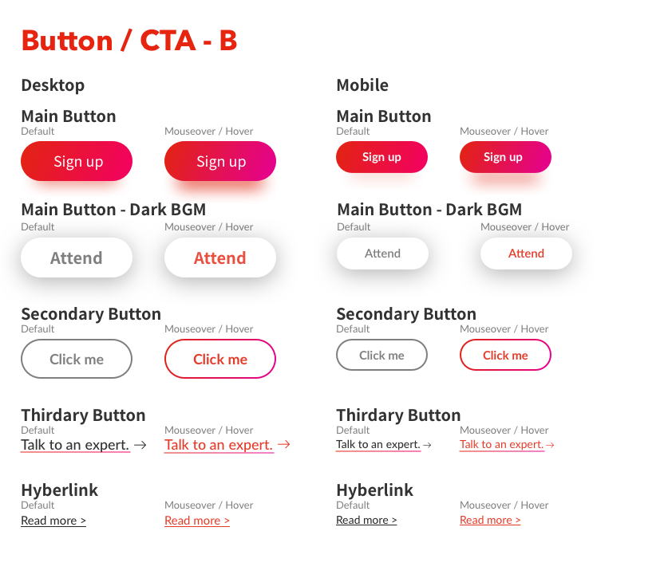The height and width of the screenshot is (586, 672).
Task: Click the mobile red Attend button
Action: pos(526,254)
